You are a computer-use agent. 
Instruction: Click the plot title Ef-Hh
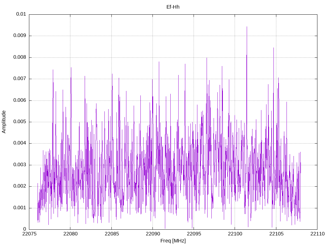tap(173, 7)
